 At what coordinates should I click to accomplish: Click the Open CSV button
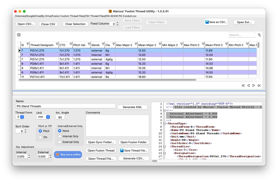[26, 24]
